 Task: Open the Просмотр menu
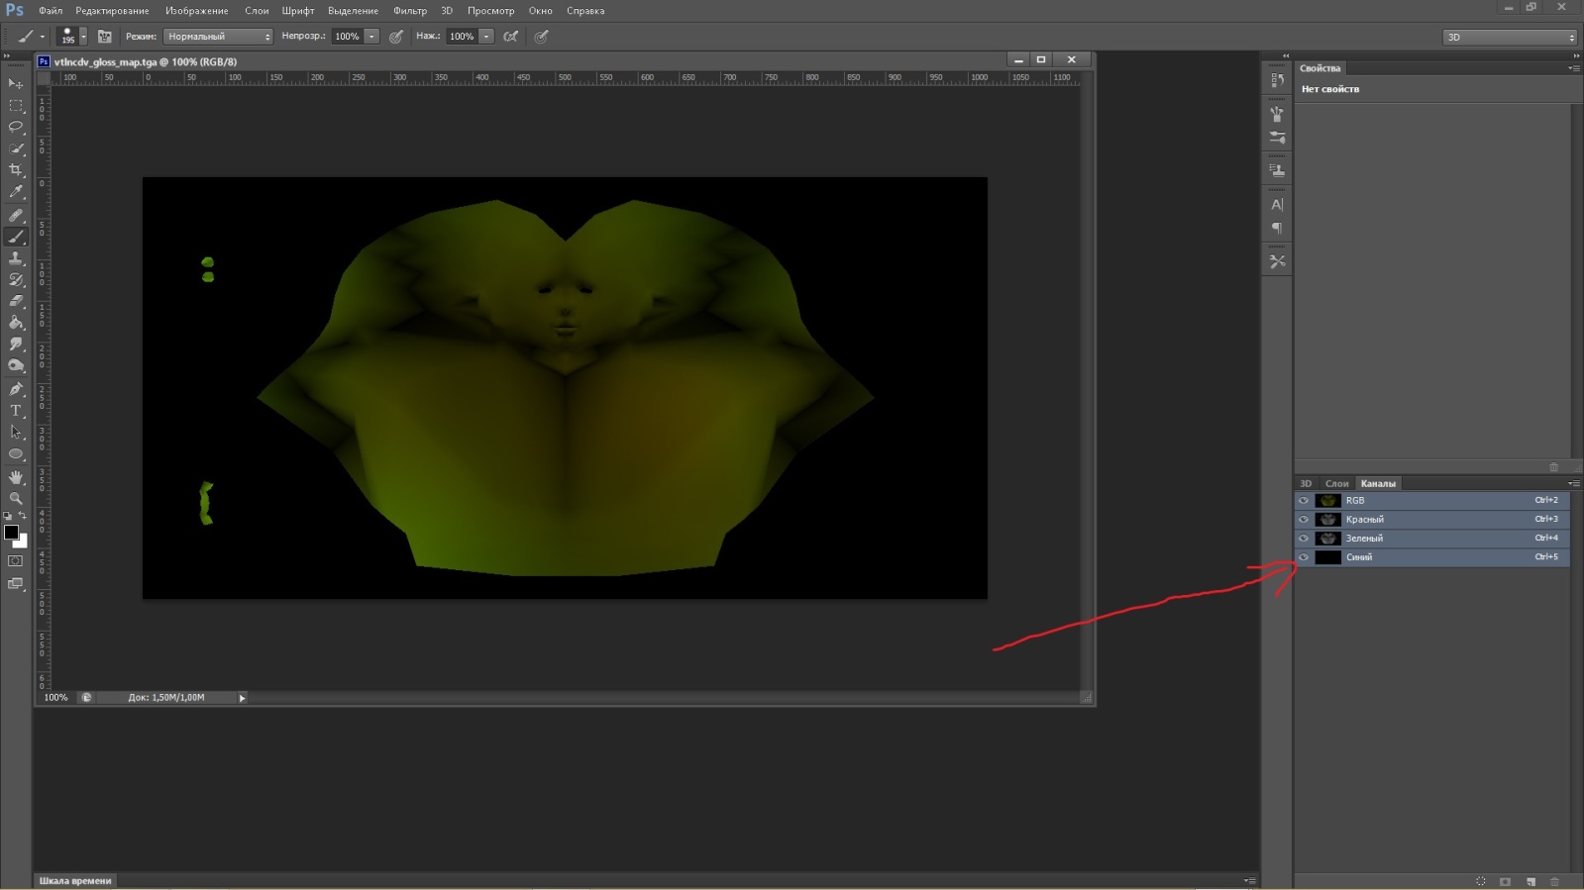point(490,11)
